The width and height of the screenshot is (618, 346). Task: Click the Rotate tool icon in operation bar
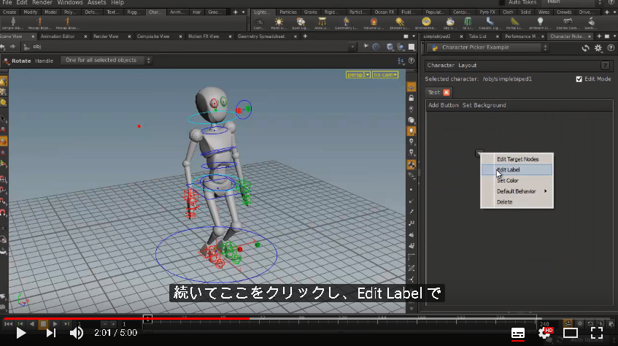[7, 61]
